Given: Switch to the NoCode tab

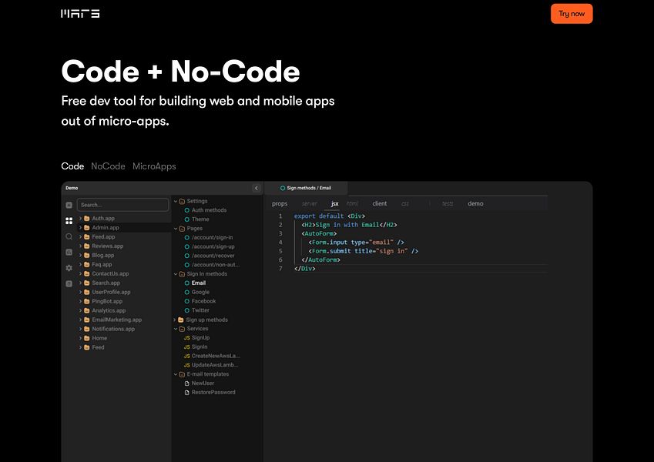Looking at the screenshot, I should pos(108,166).
